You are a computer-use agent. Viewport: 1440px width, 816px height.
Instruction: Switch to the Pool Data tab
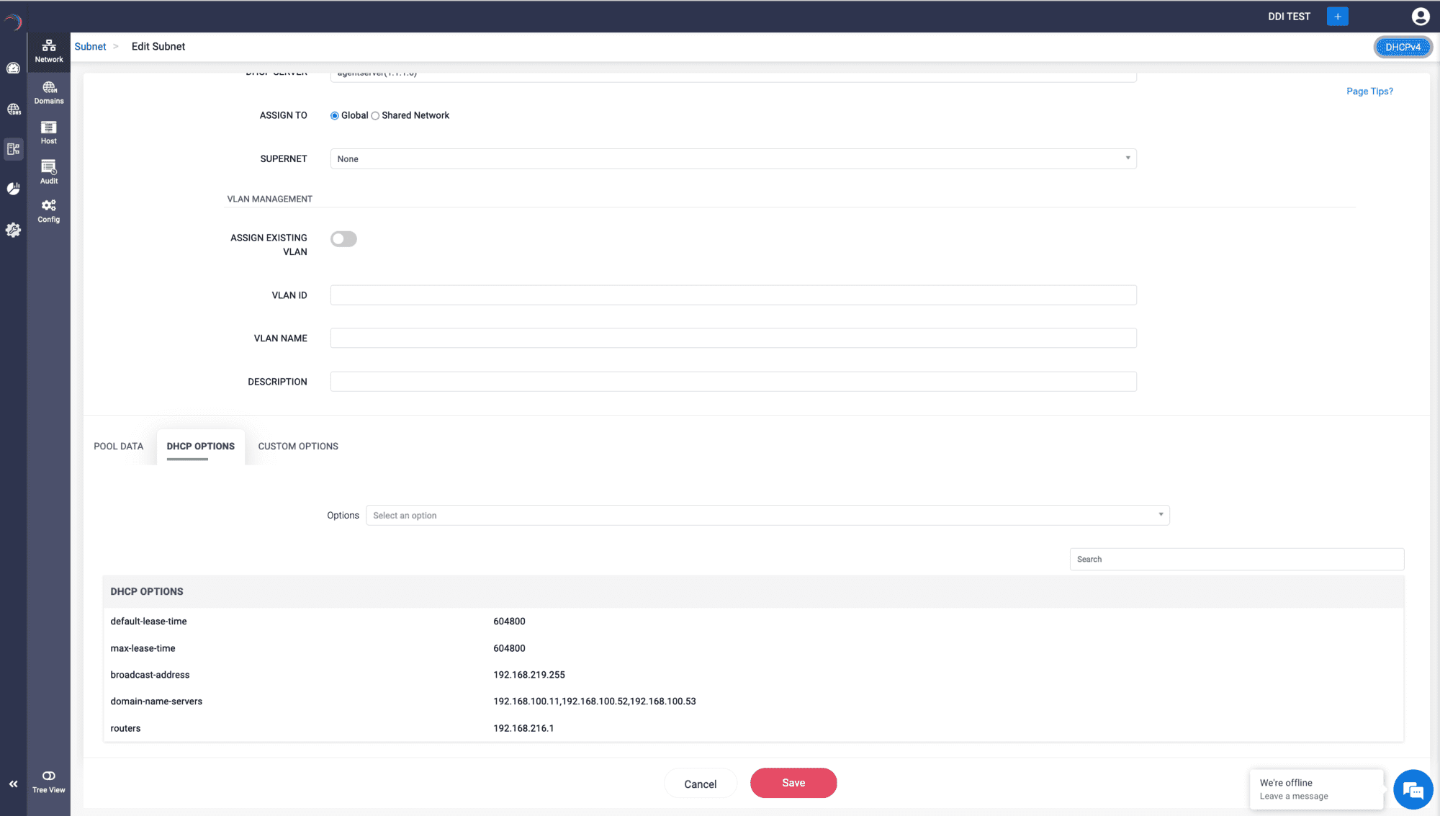(x=119, y=447)
